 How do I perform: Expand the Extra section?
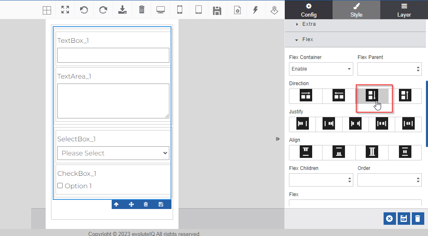tap(355, 24)
